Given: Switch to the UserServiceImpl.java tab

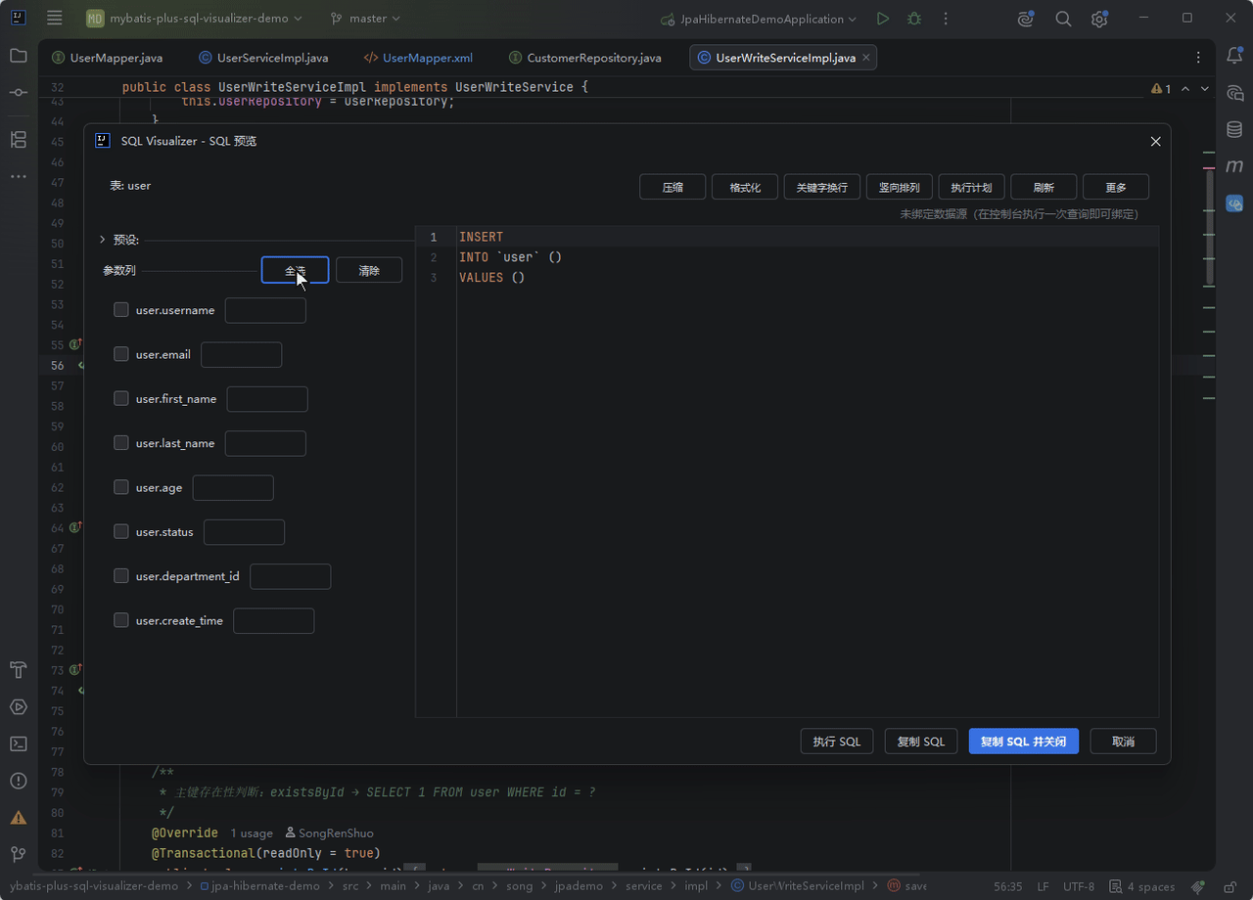Looking at the screenshot, I should point(263,58).
